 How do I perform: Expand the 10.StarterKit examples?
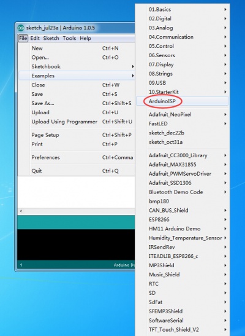point(183,92)
